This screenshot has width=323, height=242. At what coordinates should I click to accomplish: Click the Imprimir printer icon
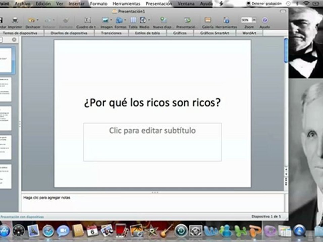(15, 20)
